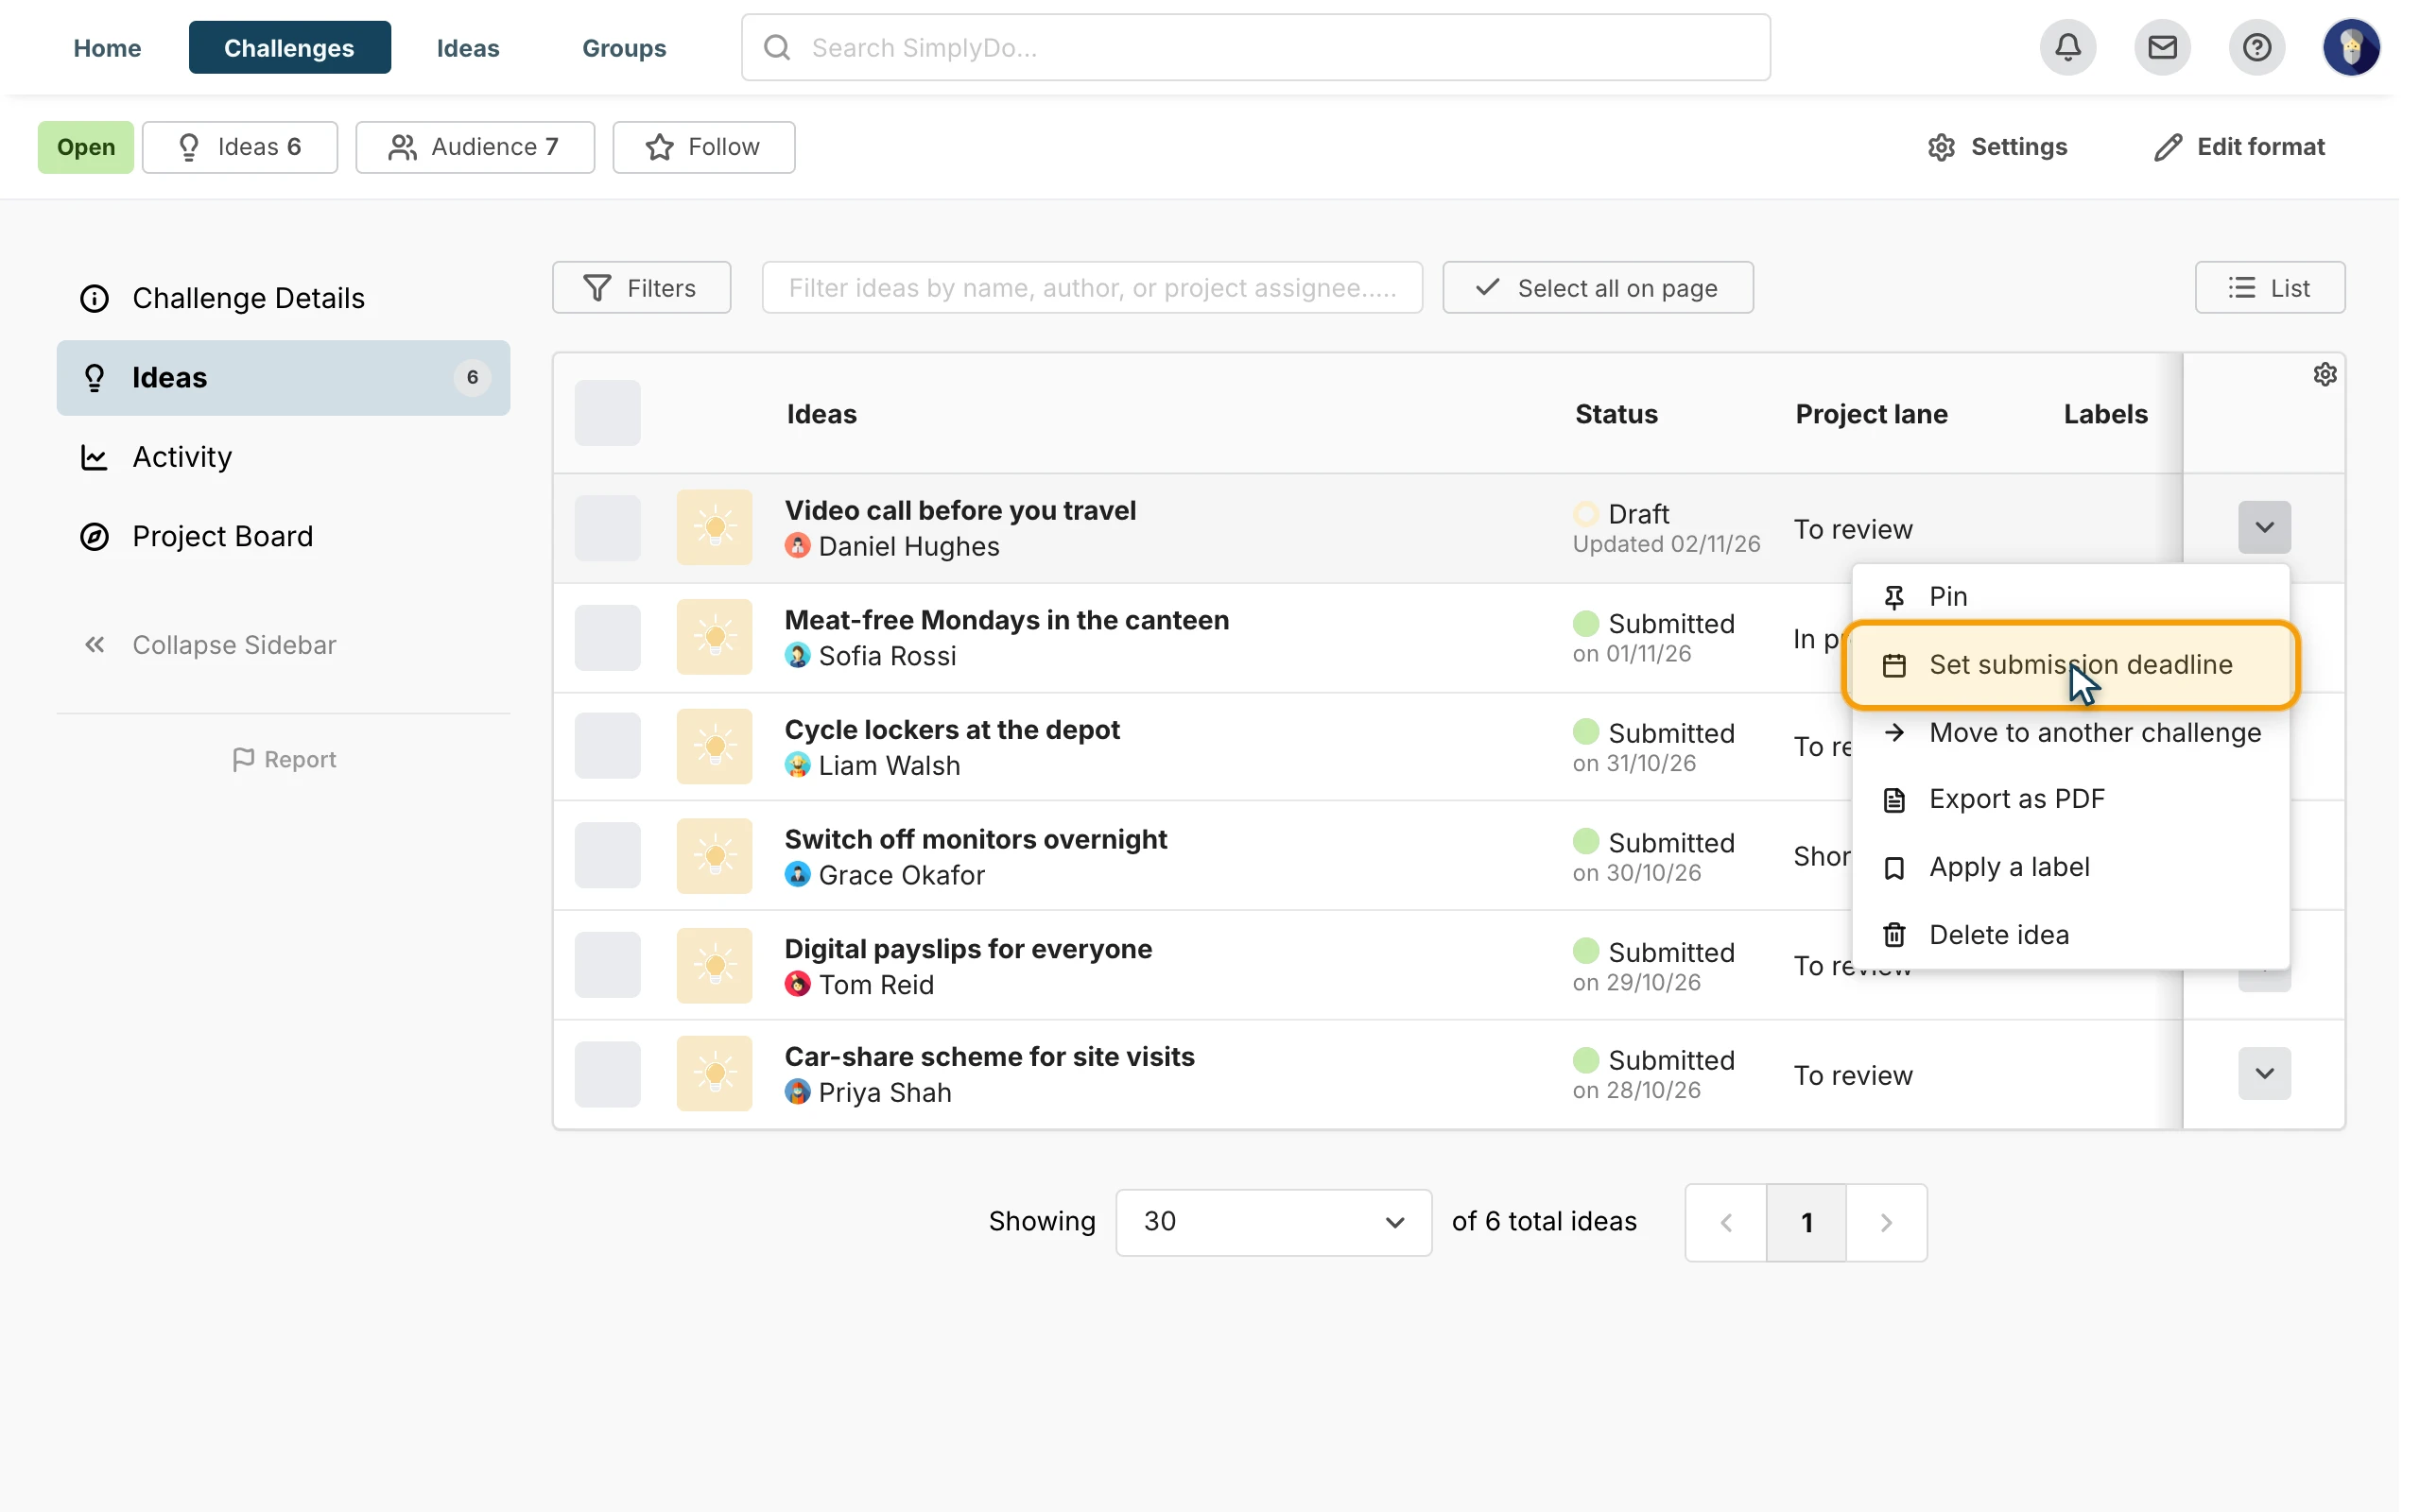Choose Move to another challenge

click(x=2070, y=733)
